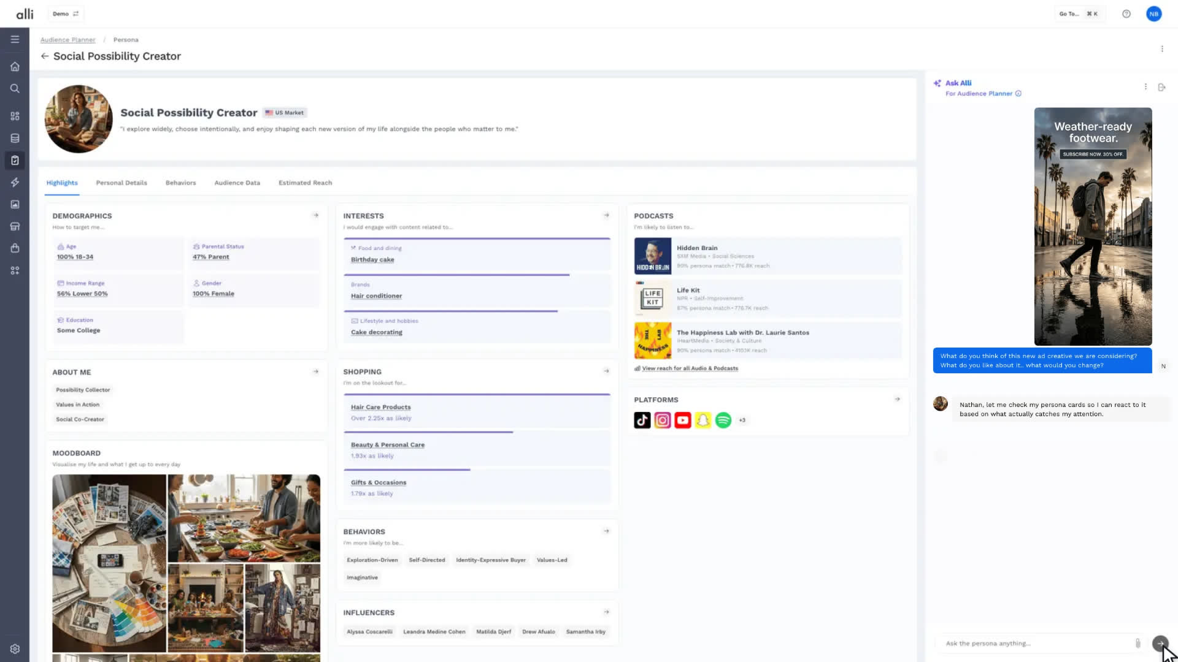This screenshot has height=662, width=1178.
Task: Click the Ask the persona anything field
Action: tap(1037, 643)
